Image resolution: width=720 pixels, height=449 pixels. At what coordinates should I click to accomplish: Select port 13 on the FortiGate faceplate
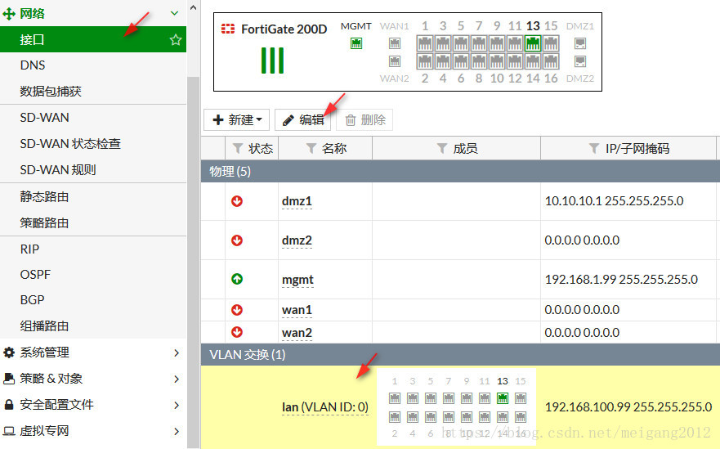tap(533, 43)
